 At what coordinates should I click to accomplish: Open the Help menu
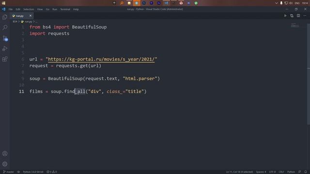coord(76,9)
